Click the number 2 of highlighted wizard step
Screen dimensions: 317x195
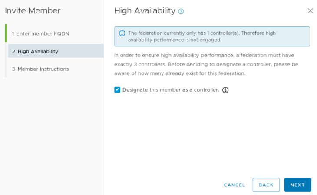click(x=13, y=51)
